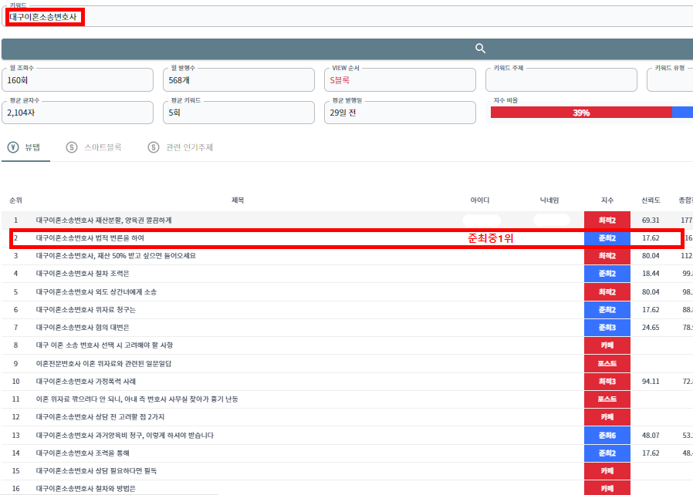Click the 지수 column header
This screenshot has height=495, width=693.
[607, 200]
